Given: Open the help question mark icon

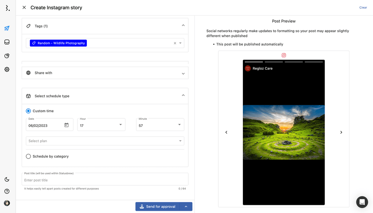Looking at the screenshot, I should tap(7, 191).
